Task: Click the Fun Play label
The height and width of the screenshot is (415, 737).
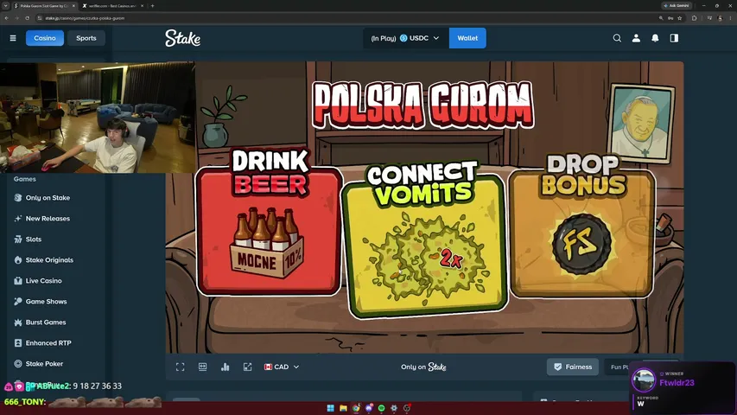Action: click(619, 367)
